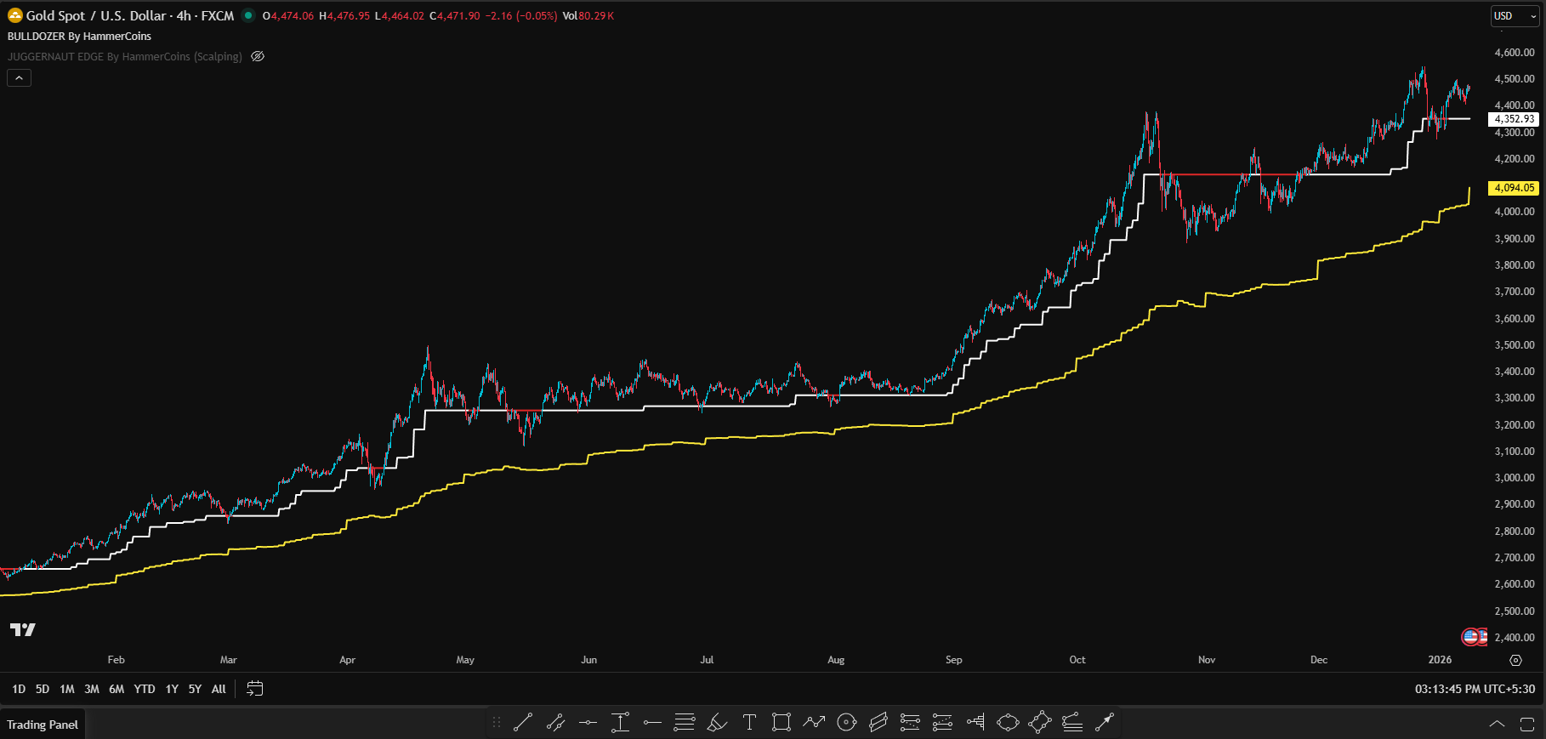Image resolution: width=1546 pixels, height=739 pixels.
Task: Select the parallel channel drawing tool
Action: pos(878,723)
